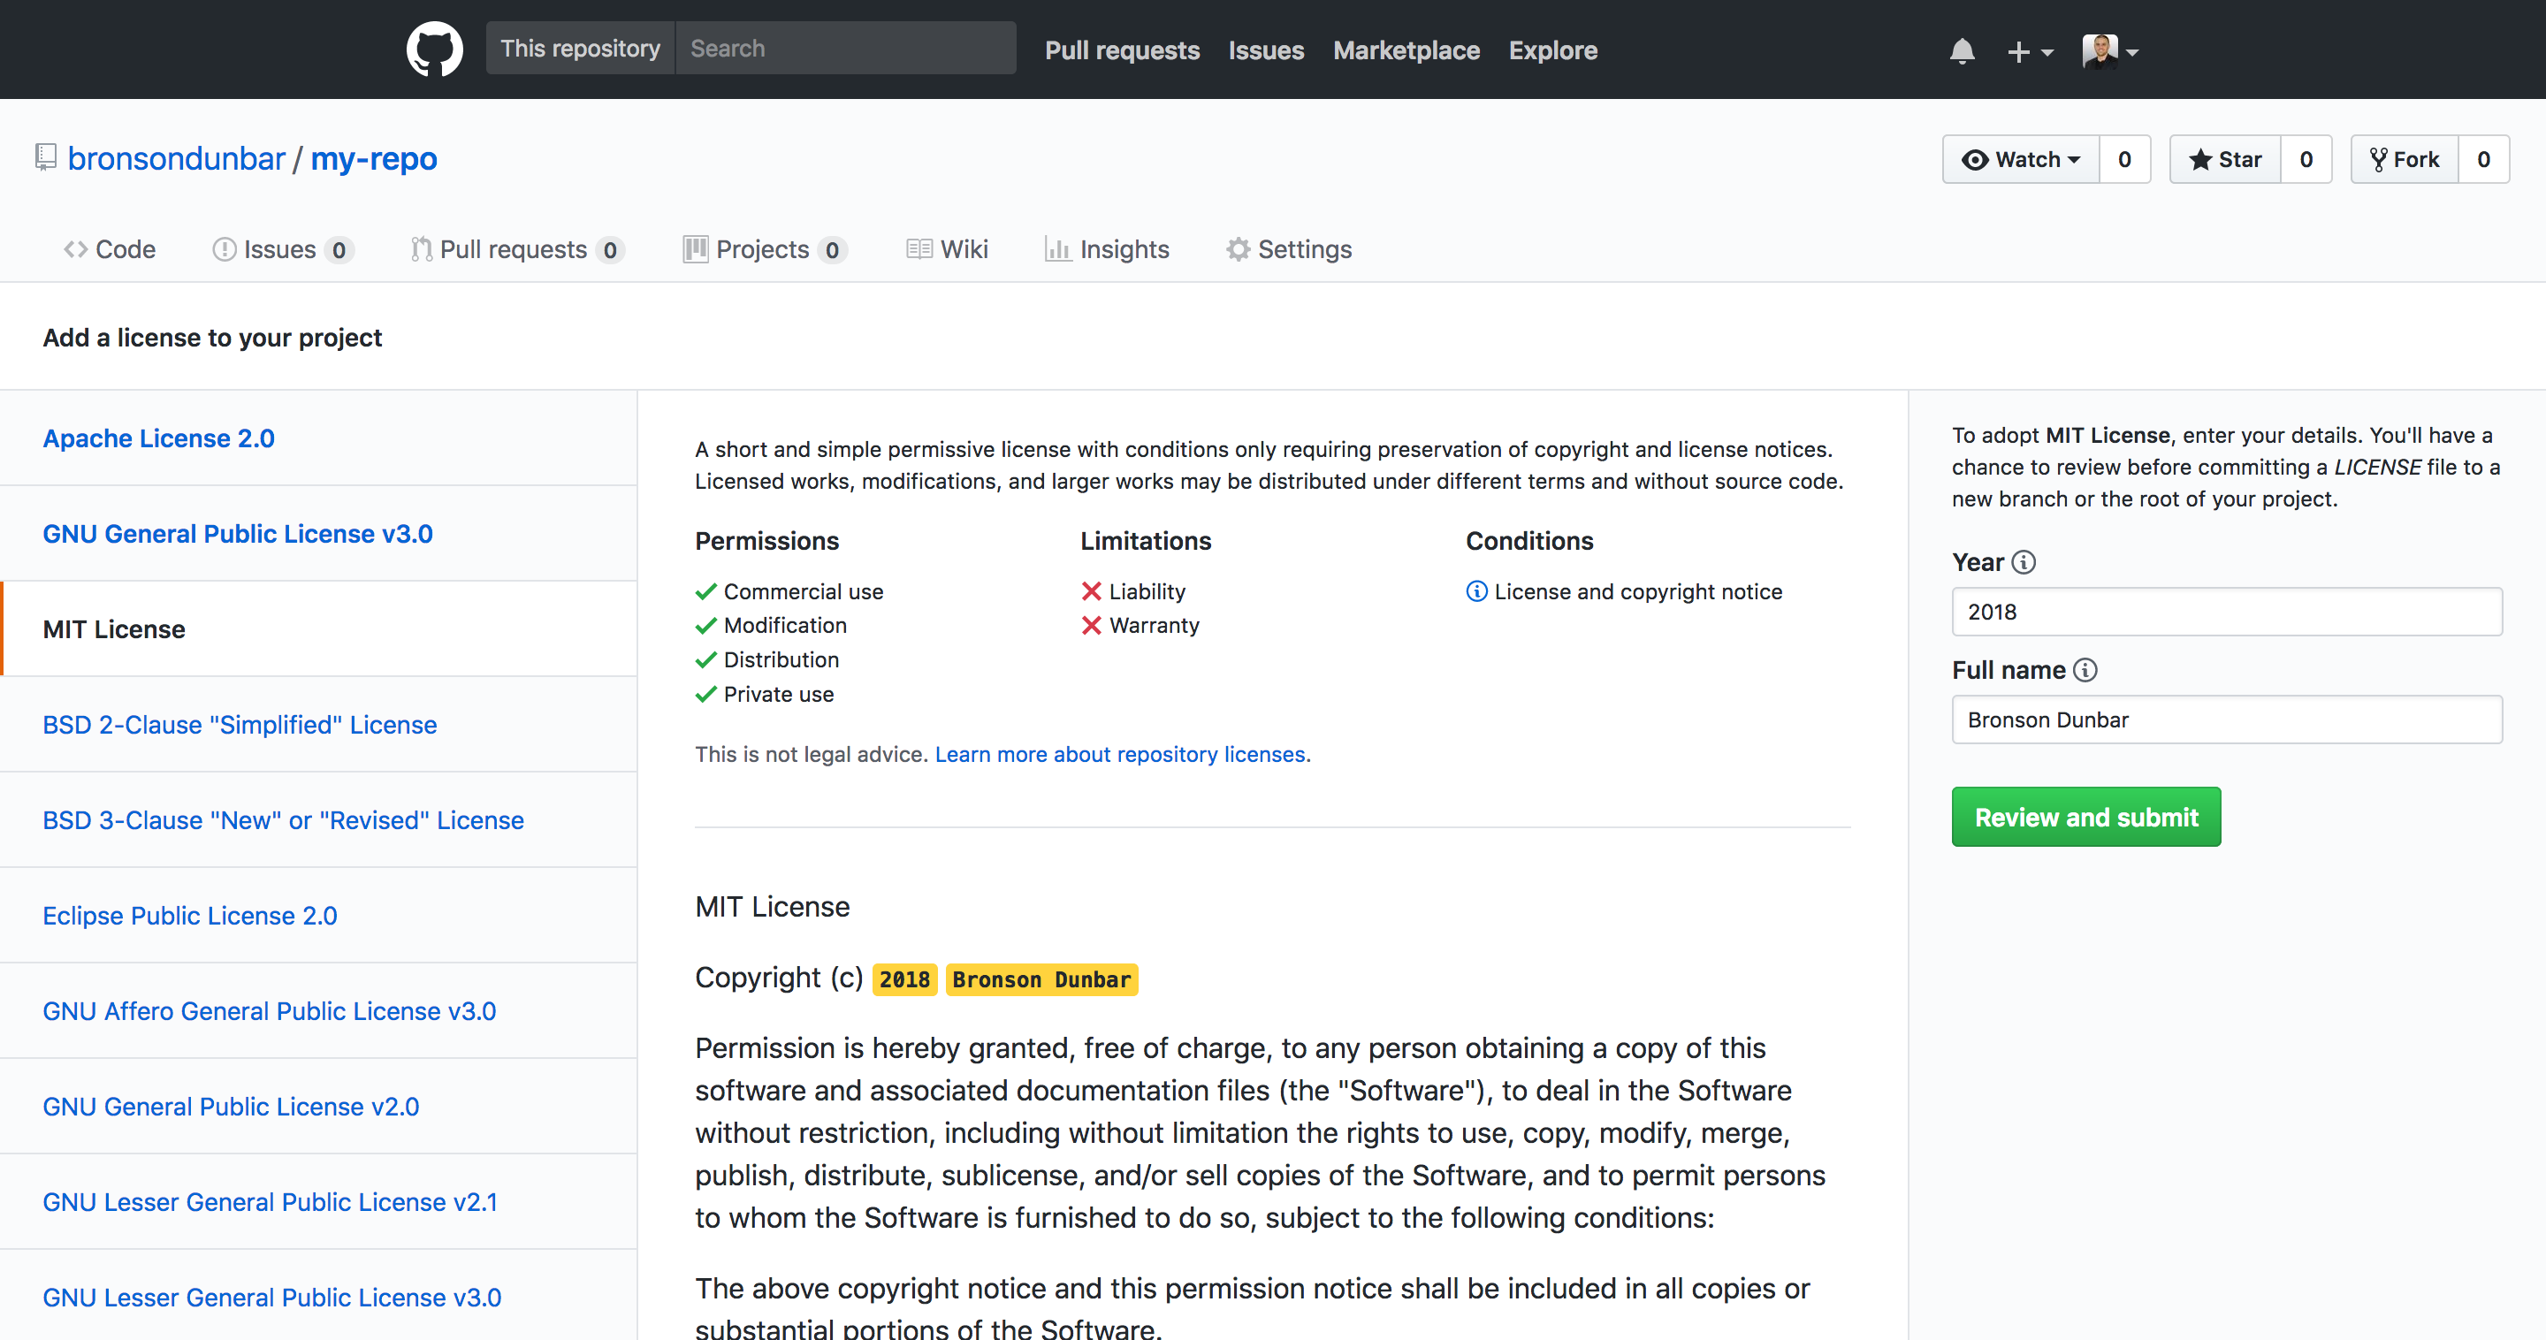Click the GitHub Octocat logo
This screenshot has width=2546, height=1340.
point(434,49)
